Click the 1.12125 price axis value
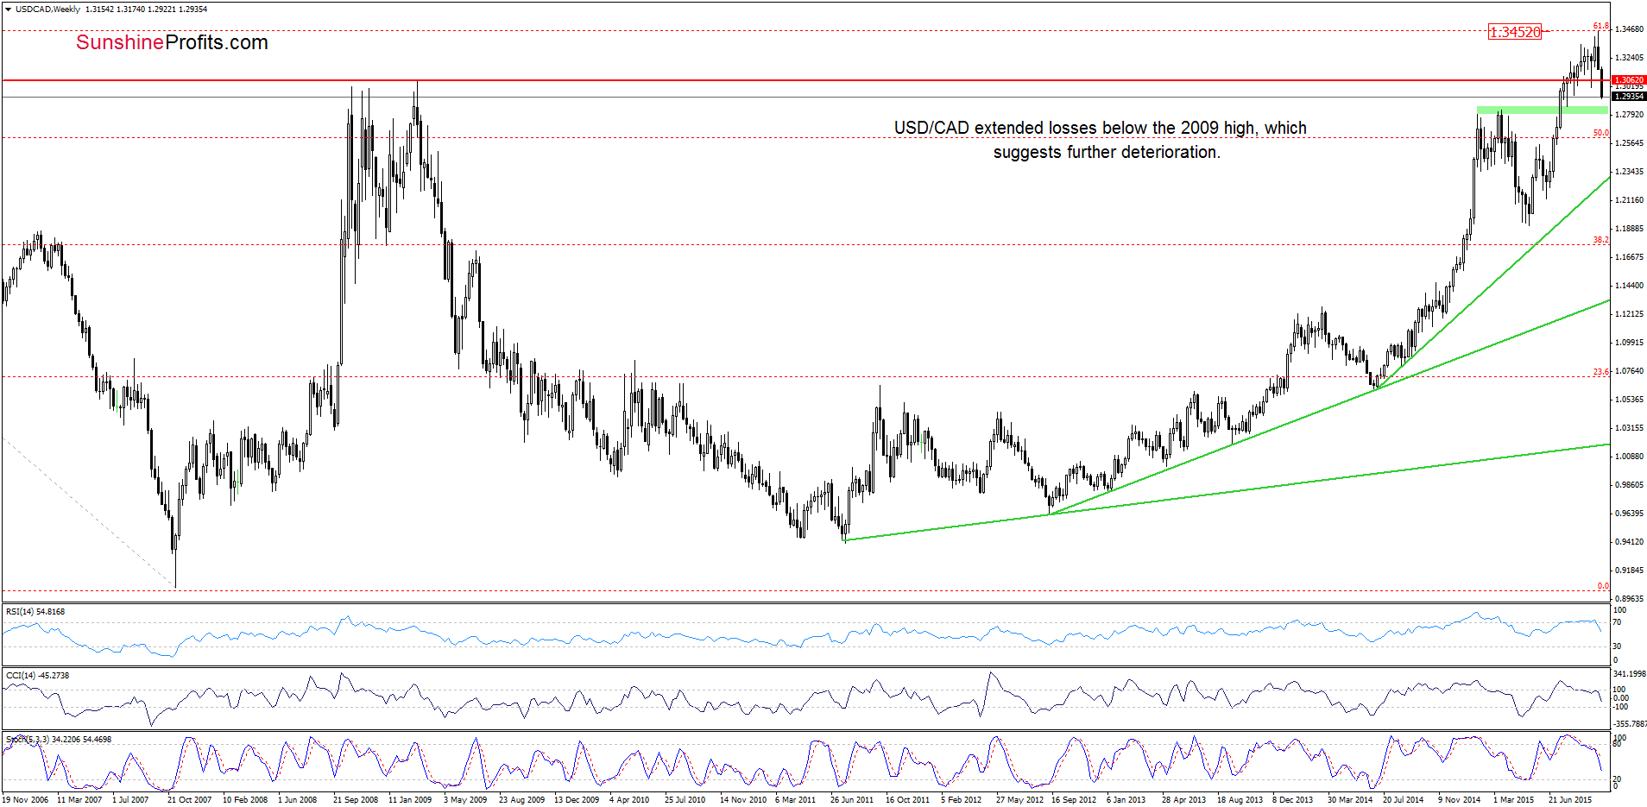Viewport: 1647px width, 807px height. point(1629,314)
